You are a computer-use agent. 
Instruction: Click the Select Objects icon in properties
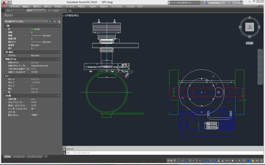click(x=55, y=22)
